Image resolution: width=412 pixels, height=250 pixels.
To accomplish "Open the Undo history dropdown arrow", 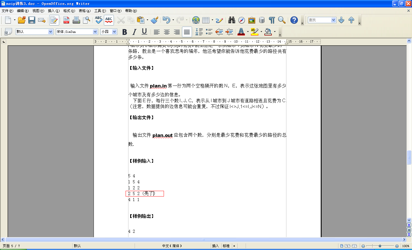I will click(173, 20).
